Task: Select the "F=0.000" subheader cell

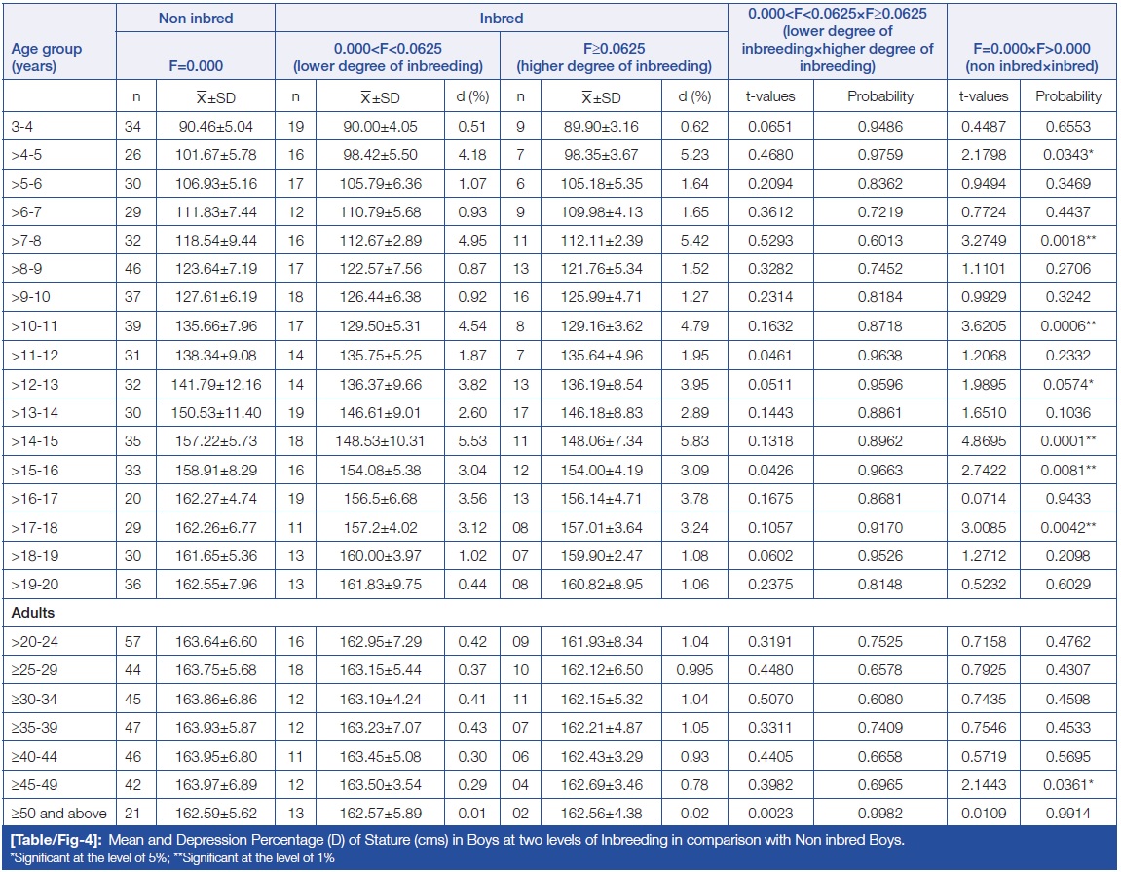Action: [195, 65]
